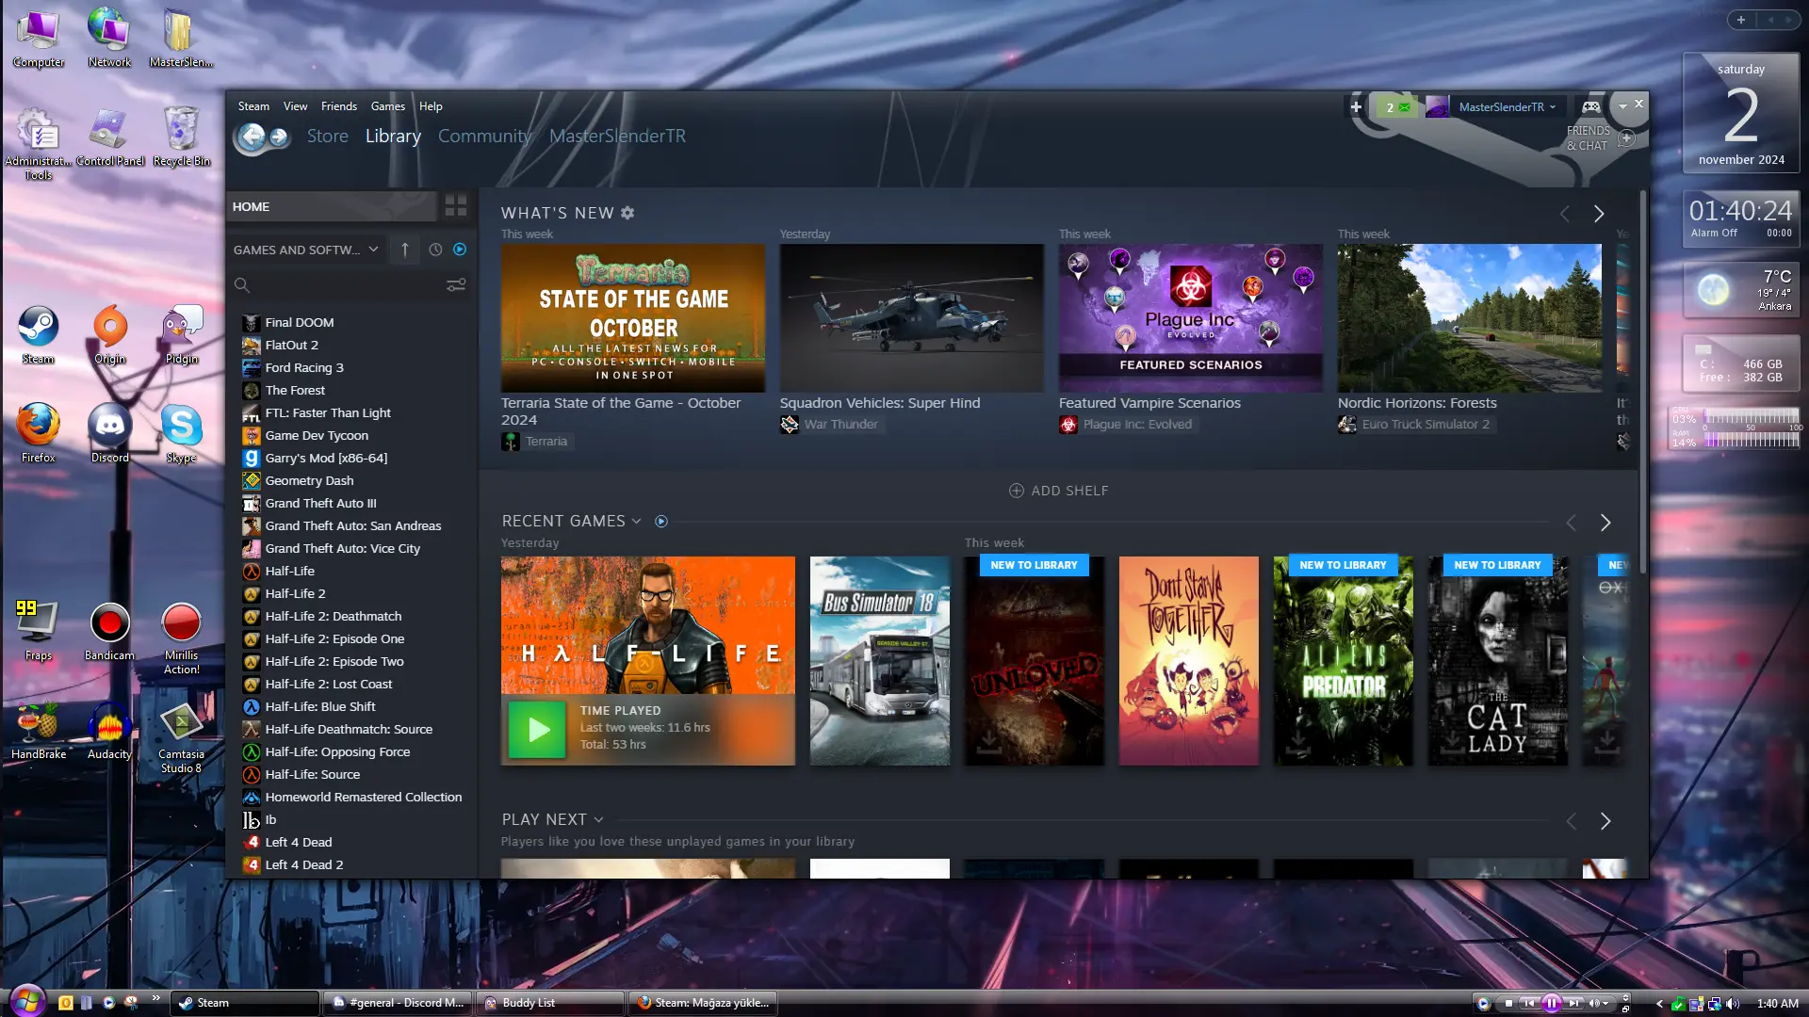This screenshot has height=1017, width=1809.
Task: Open MasterSlenderTR account dropdown
Action: tap(1507, 106)
